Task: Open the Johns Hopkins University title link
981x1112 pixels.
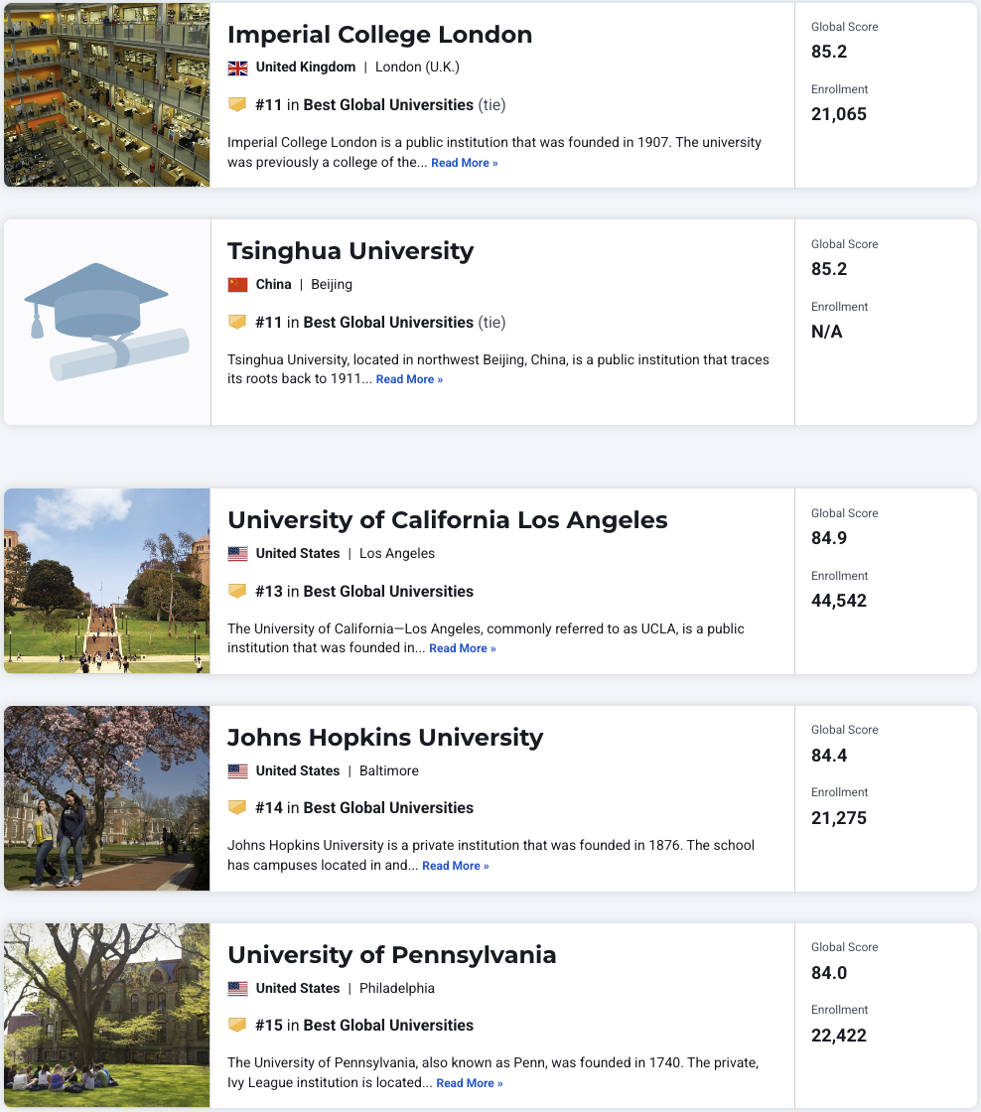Action: [x=385, y=738]
